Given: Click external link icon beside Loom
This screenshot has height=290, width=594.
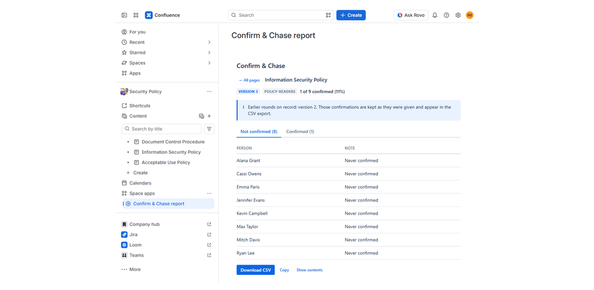Looking at the screenshot, I should (x=209, y=245).
